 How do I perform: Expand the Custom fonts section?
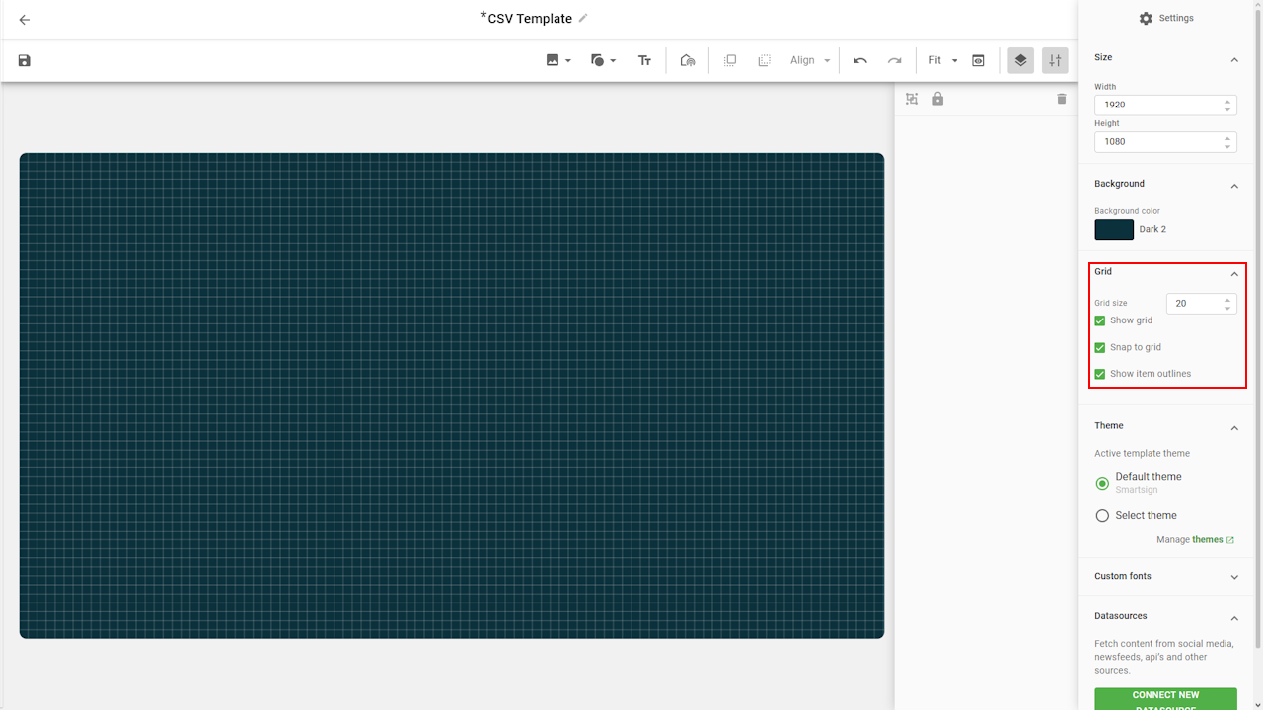click(x=1233, y=577)
